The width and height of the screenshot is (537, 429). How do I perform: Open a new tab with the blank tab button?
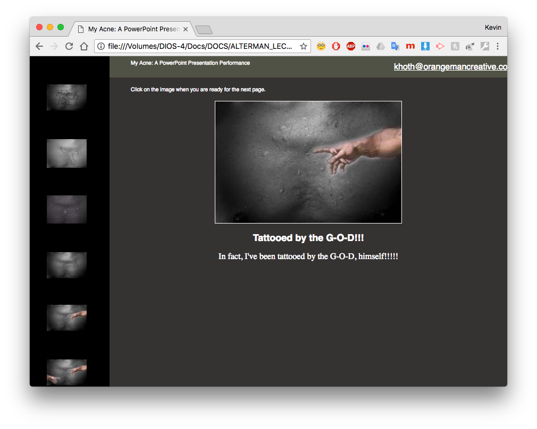click(204, 30)
